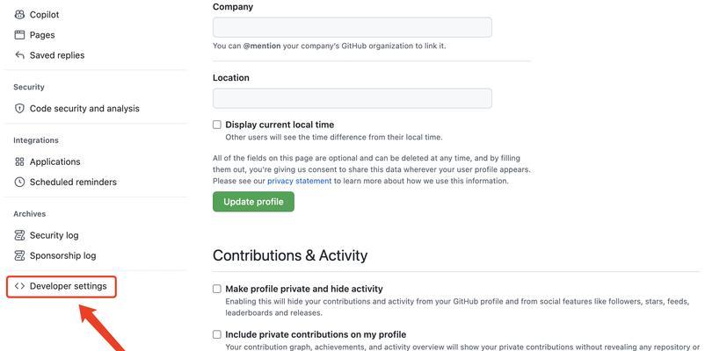The width and height of the screenshot is (705, 351).
Task: Click the shield icon for Code security
Action: [x=19, y=109]
